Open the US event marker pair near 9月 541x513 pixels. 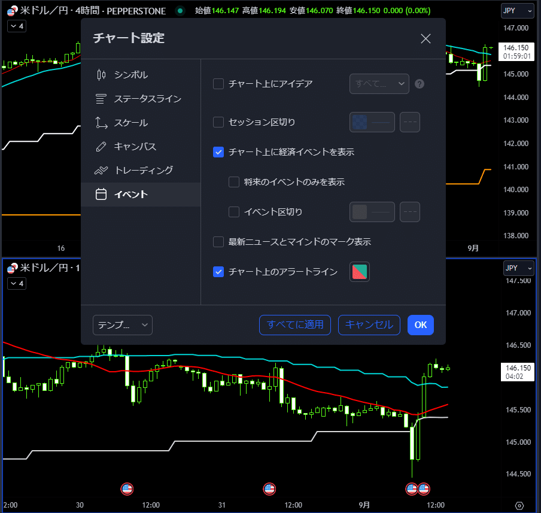[418, 489]
